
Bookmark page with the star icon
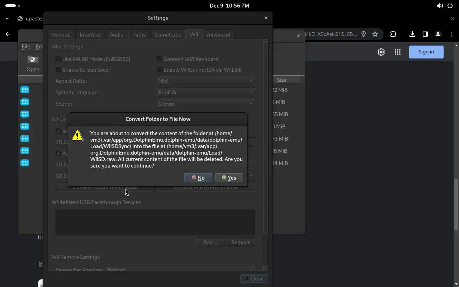(x=375, y=34)
